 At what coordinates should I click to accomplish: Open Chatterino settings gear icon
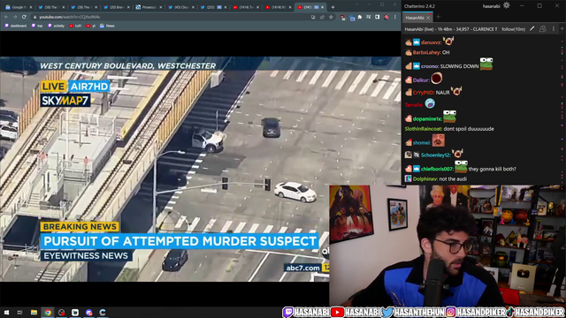tap(507, 5)
